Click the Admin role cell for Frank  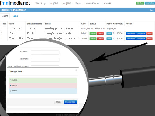[84, 33]
